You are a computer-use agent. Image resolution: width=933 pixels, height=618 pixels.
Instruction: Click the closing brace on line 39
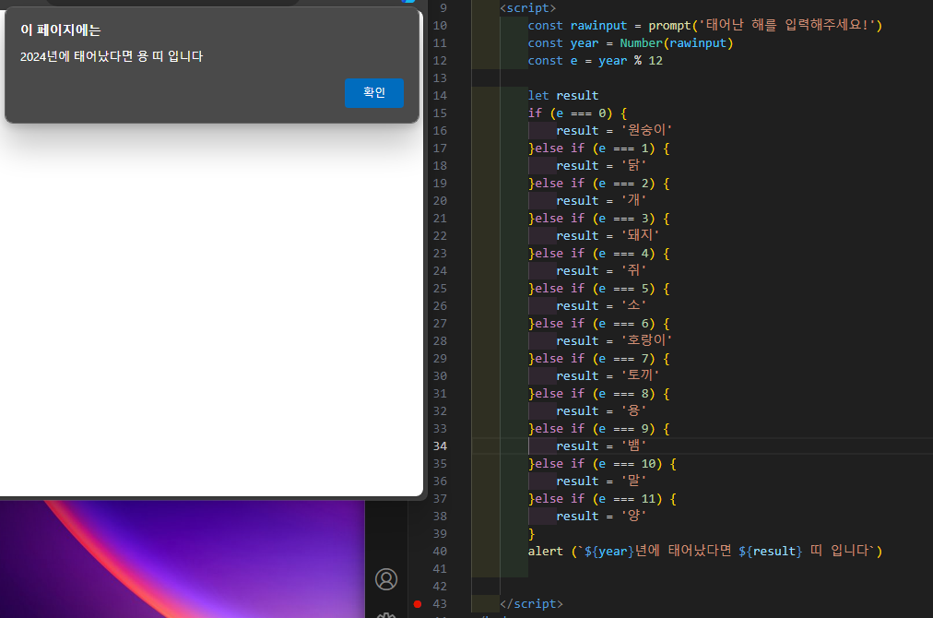coord(531,534)
